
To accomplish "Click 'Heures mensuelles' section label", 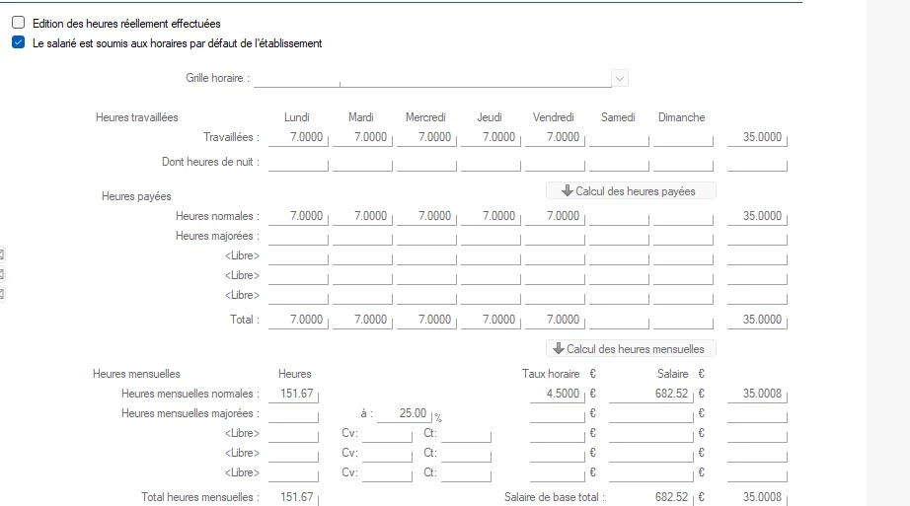I will pyautogui.click(x=136, y=374).
